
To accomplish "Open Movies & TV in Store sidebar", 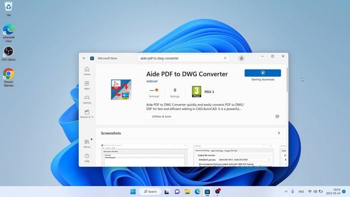I will [87, 114].
